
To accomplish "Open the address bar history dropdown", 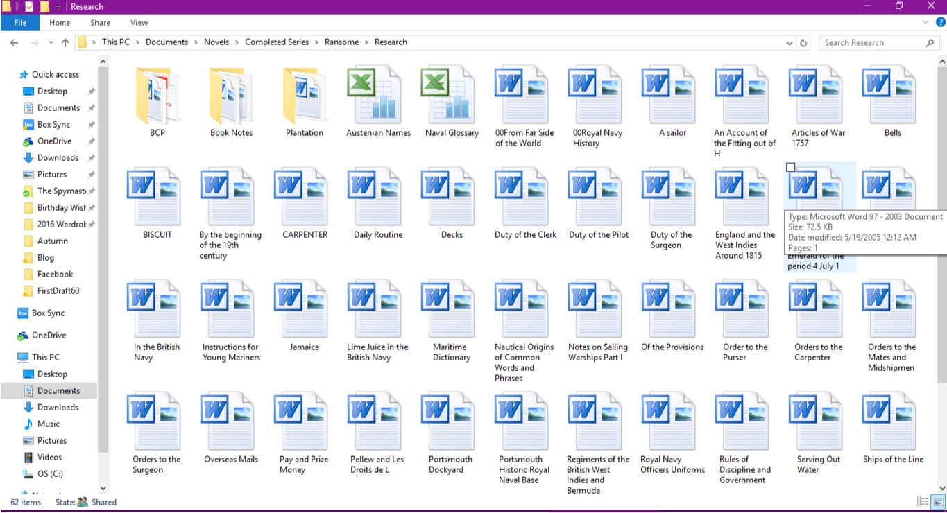I will [790, 42].
